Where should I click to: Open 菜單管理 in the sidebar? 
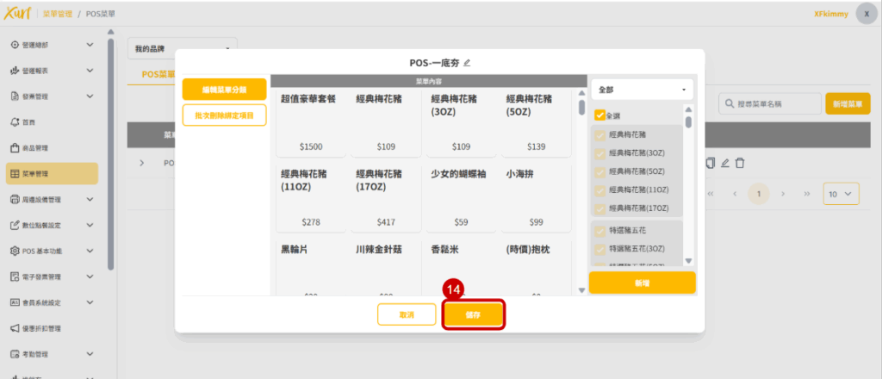pos(52,173)
